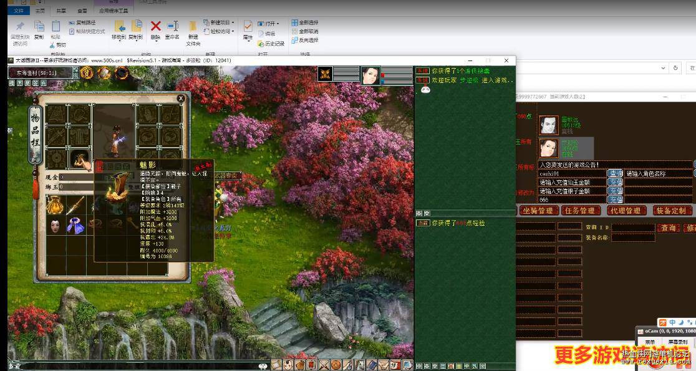Click the pet beast portrait at top
The height and width of the screenshot is (371, 696).
[x=326, y=74]
